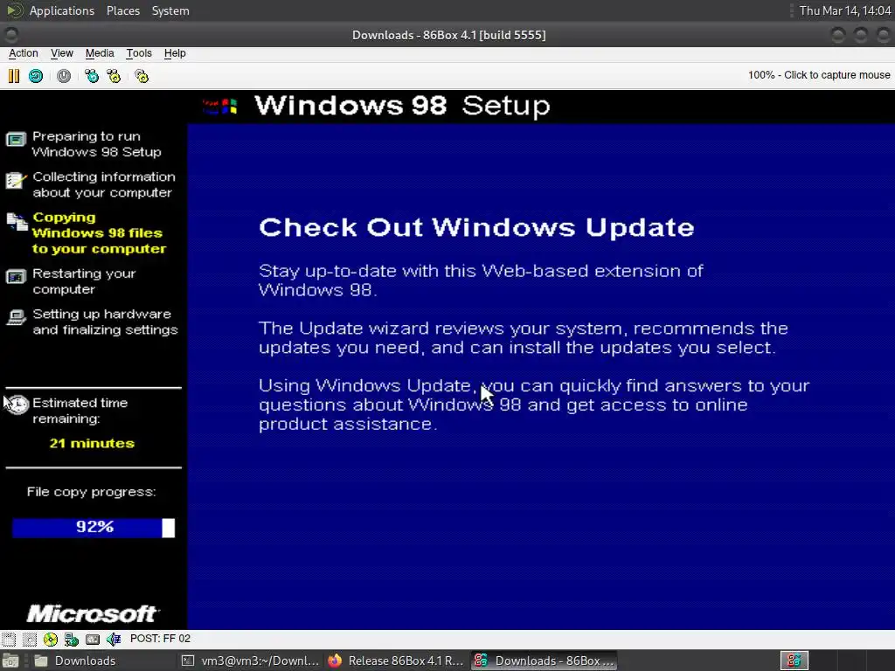Click 'Preparing to run Windows 98 Setup' step

click(97, 144)
